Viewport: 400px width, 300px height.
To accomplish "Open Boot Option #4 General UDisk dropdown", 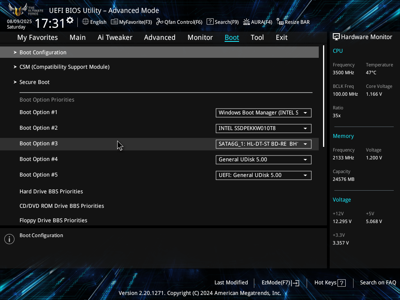I will pos(264,160).
